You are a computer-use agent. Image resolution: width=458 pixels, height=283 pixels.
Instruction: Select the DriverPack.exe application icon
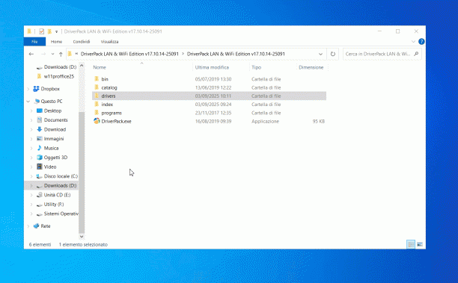pos(97,121)
